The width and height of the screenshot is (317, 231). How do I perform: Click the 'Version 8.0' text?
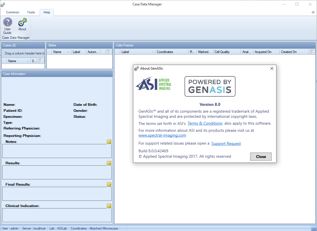210,104
